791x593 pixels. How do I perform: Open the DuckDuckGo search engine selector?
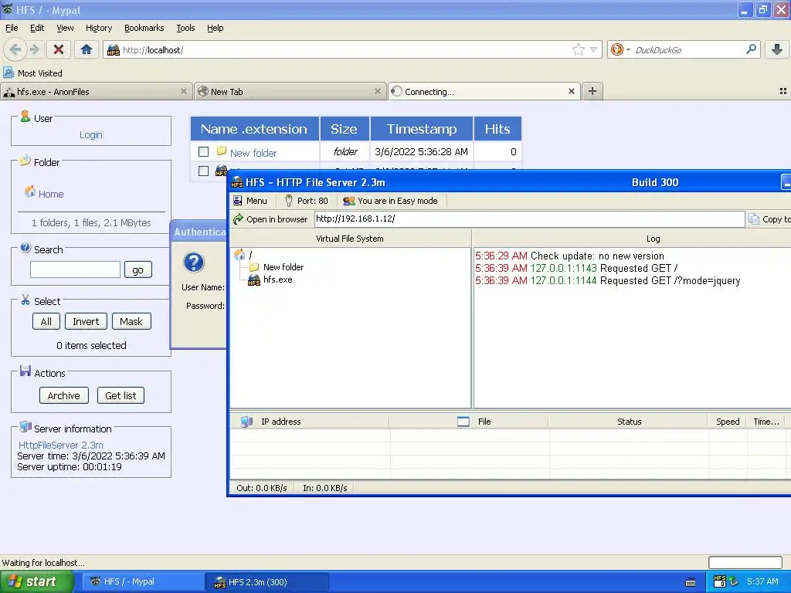620,49
